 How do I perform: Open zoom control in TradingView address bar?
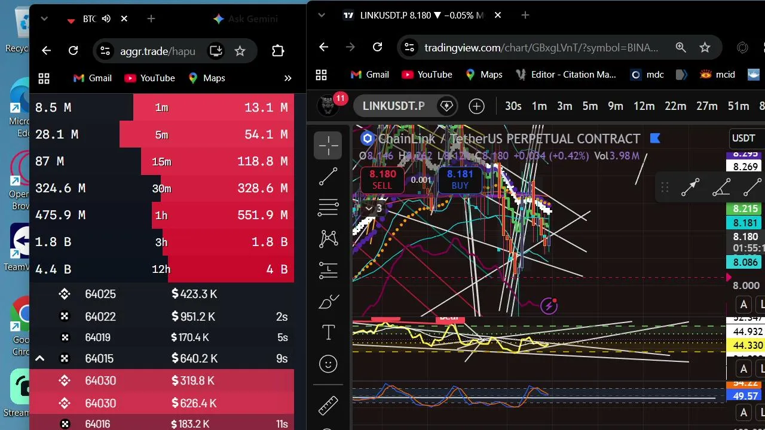pos(681,47)
